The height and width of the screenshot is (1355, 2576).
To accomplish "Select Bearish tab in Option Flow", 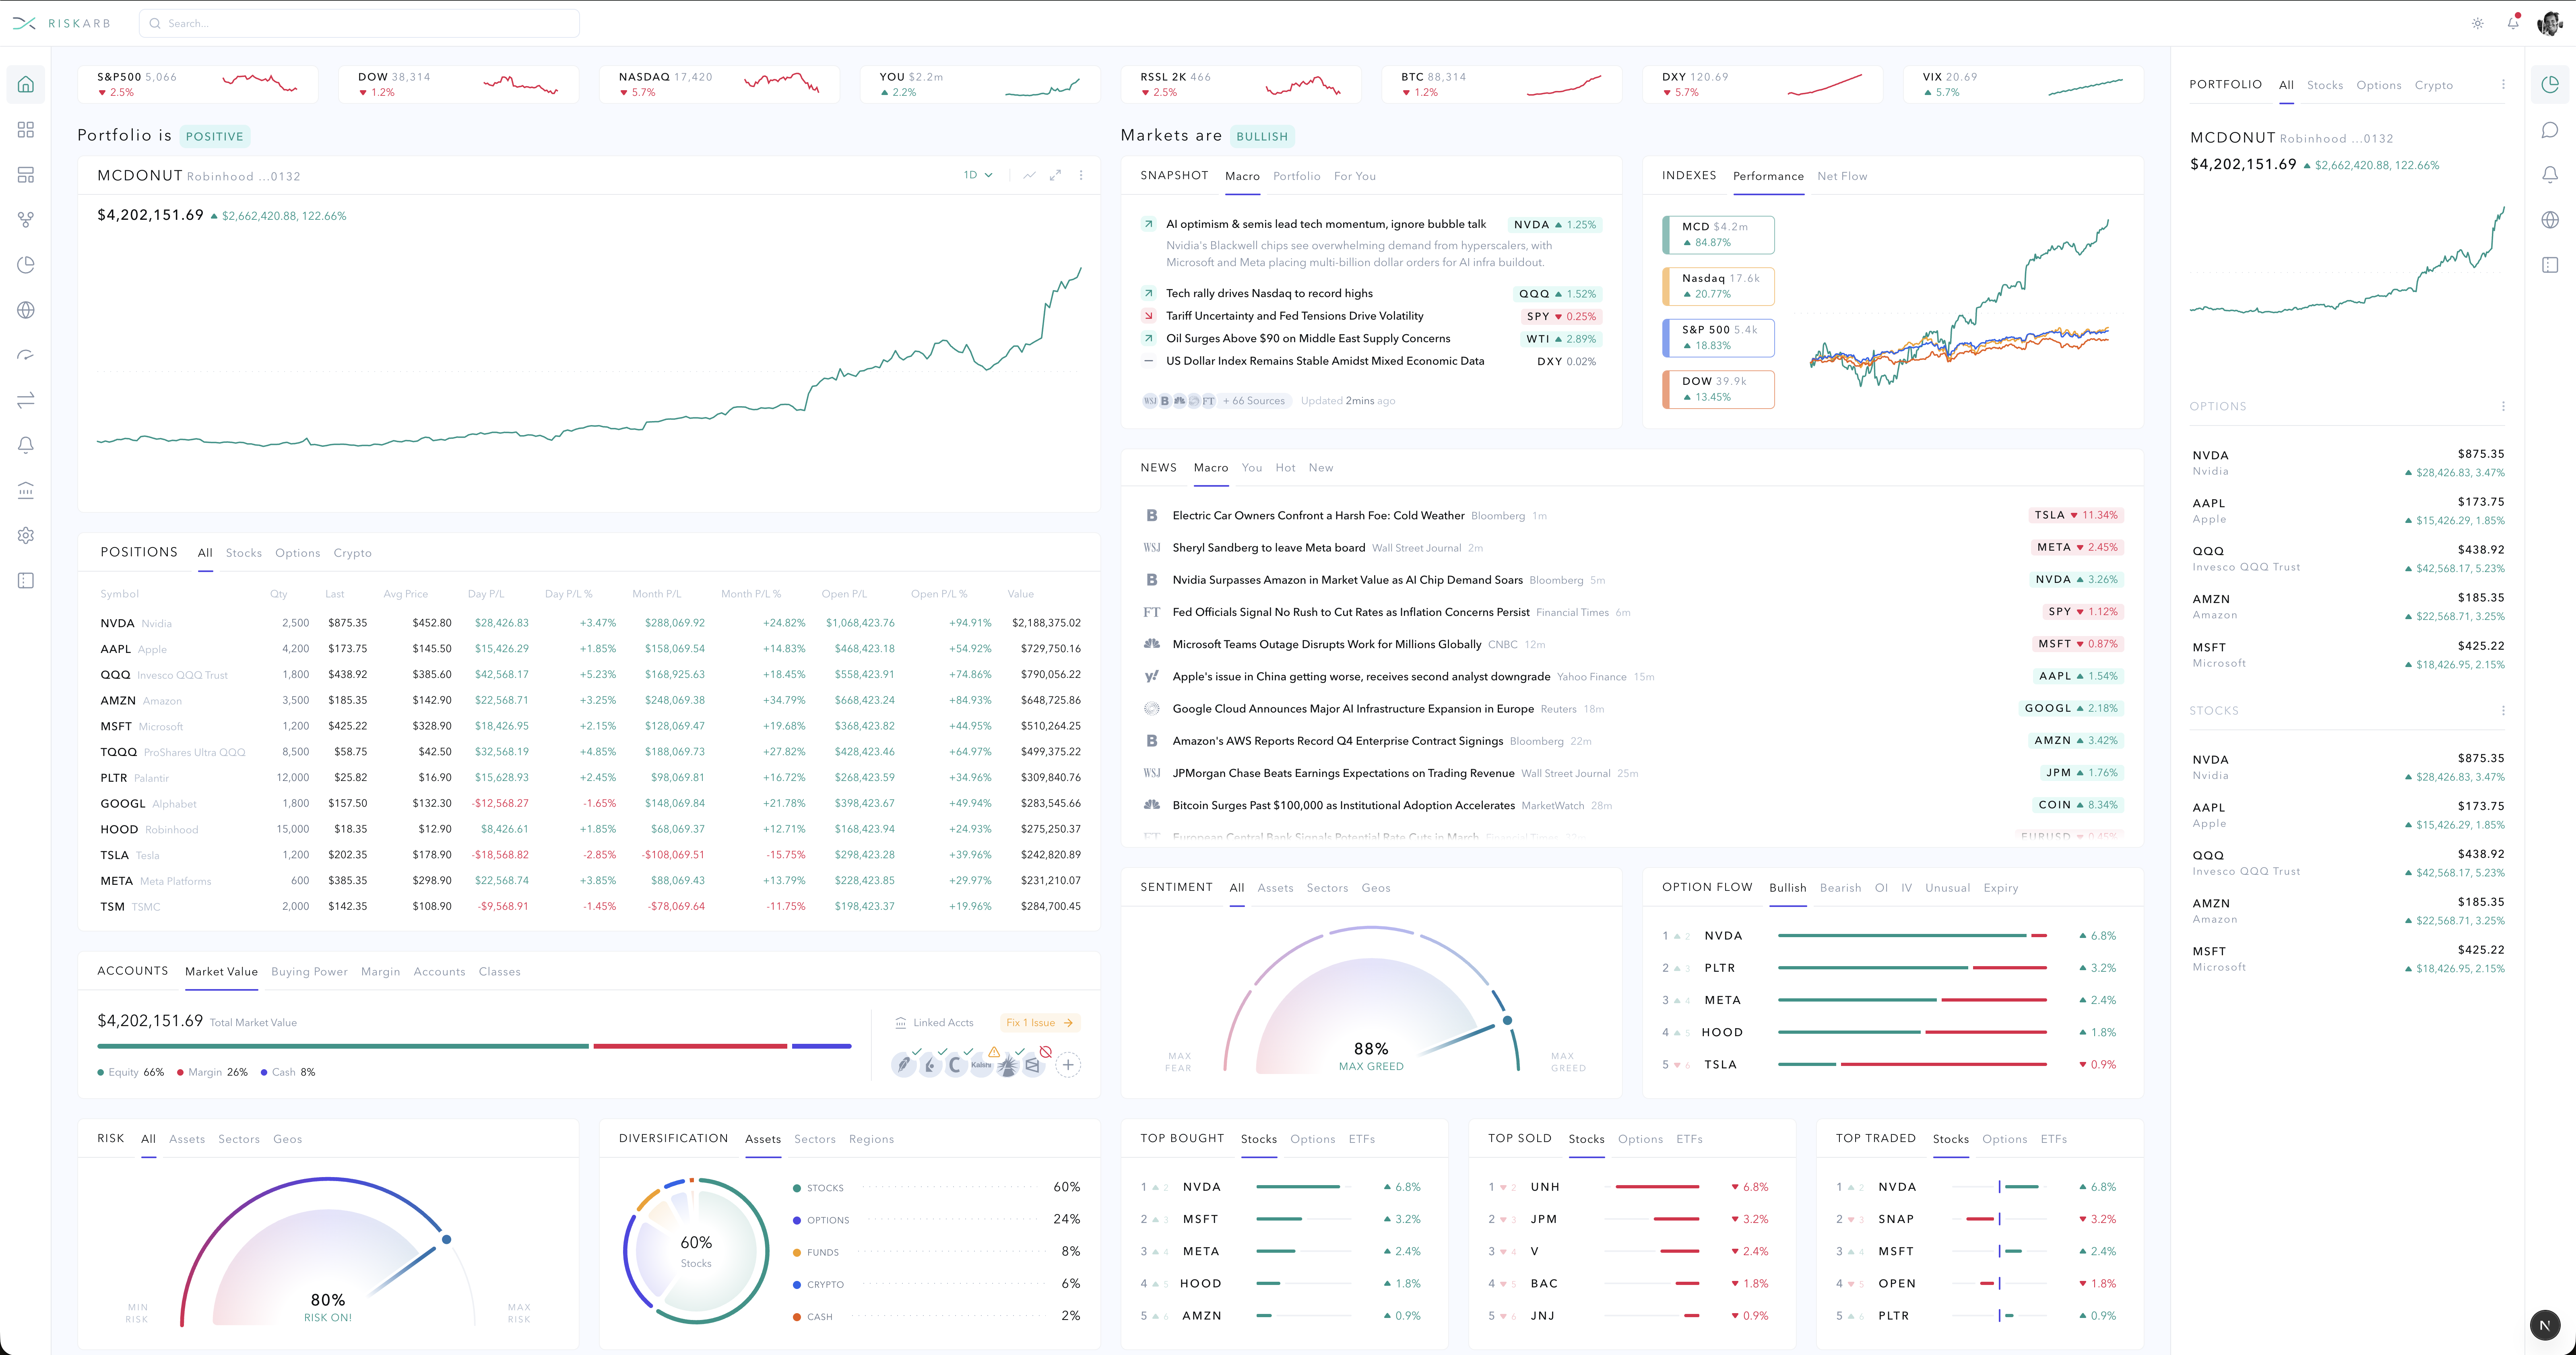I will [1840, 888].
